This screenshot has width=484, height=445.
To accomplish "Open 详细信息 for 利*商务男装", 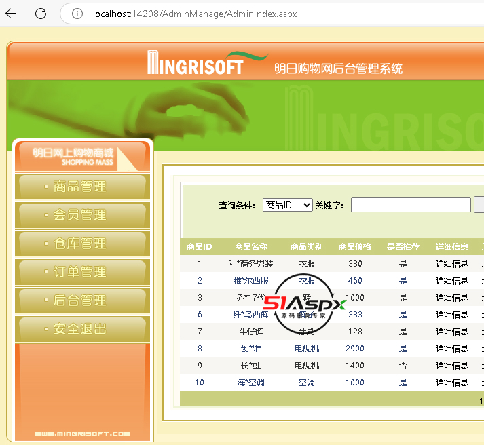I will [x=451, y=264].
